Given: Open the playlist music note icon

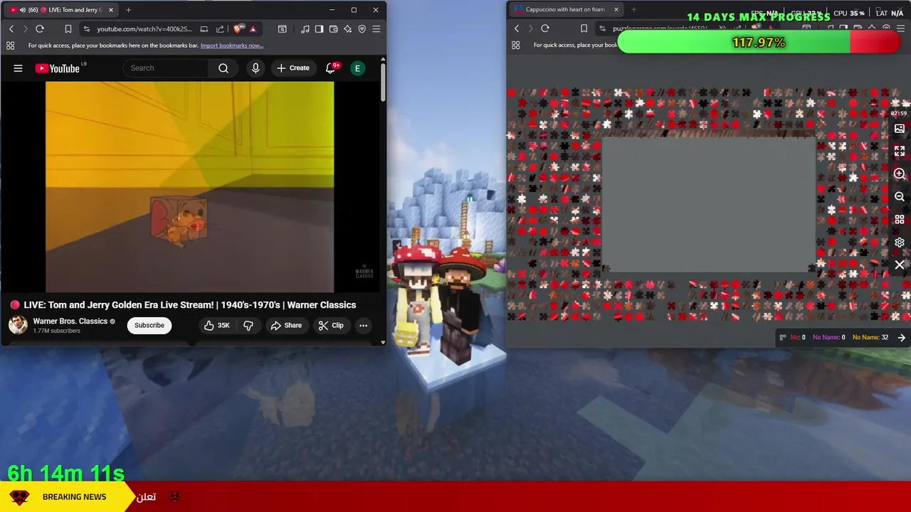Looking at the screenshot, I should pyautogui.click(x=305, y=29).
